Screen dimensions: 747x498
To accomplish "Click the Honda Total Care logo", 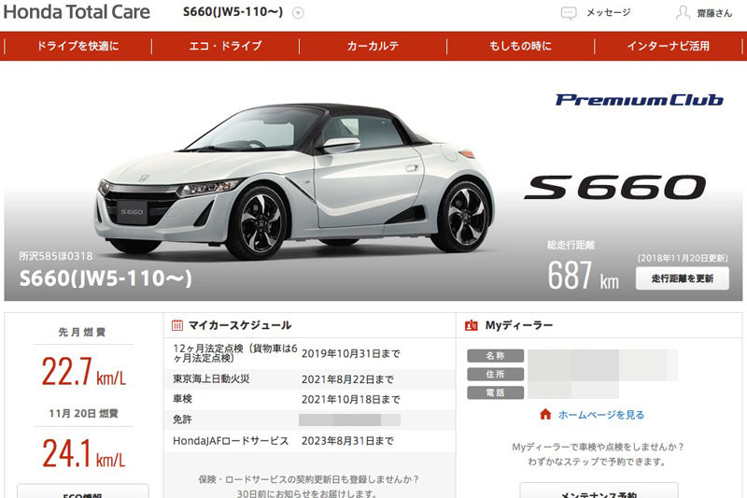I will [x=77, y=12].
